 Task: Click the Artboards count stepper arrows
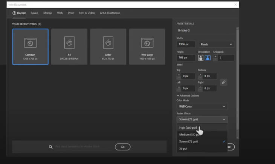pyautogui.click(x=215, y=58)
